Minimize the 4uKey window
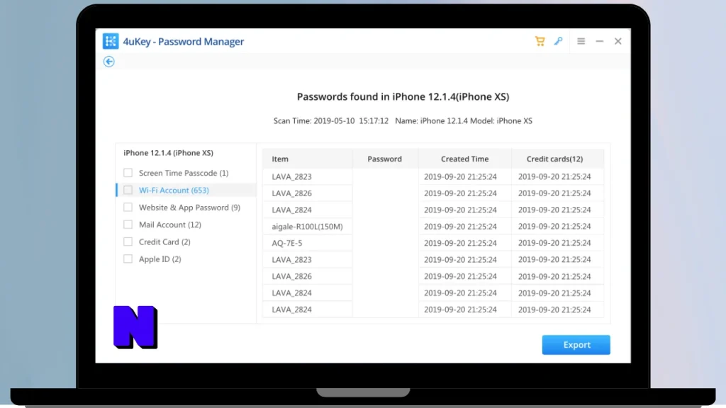726x408 pixels. [600, 41]
